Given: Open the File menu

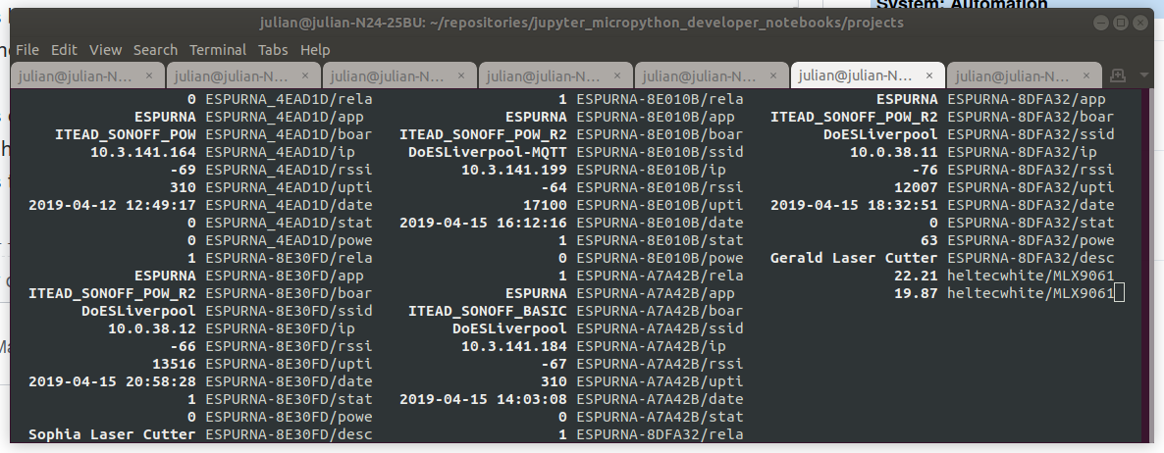Looking at the screenshot, I should click(x=26, y=50).
